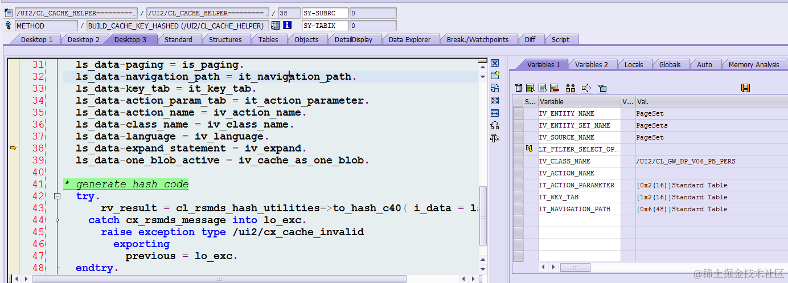Image resolution: width=788 pixels, height=283 pixels.
Task: Open the Structures tab
Action: click(225, 39)
